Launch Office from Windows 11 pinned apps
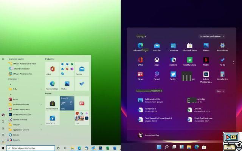242x151 pixels. [x=140, y=62]
